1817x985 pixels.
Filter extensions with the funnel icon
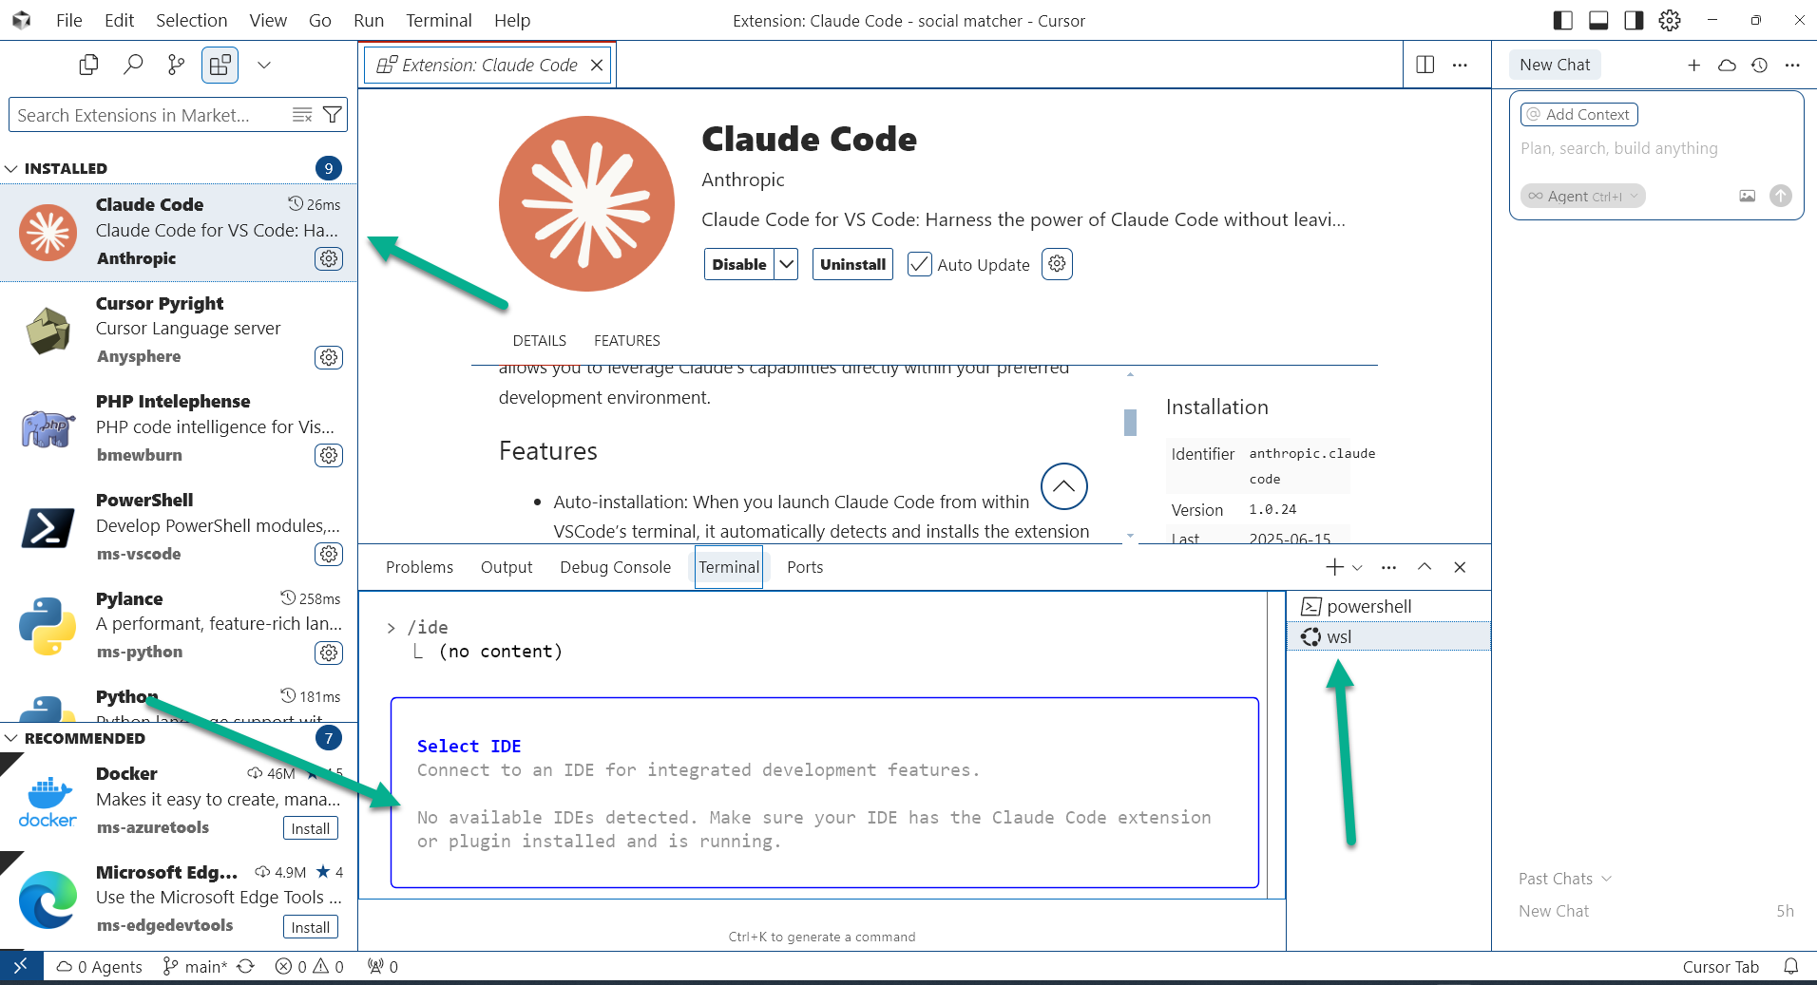[x=332, y=115]
